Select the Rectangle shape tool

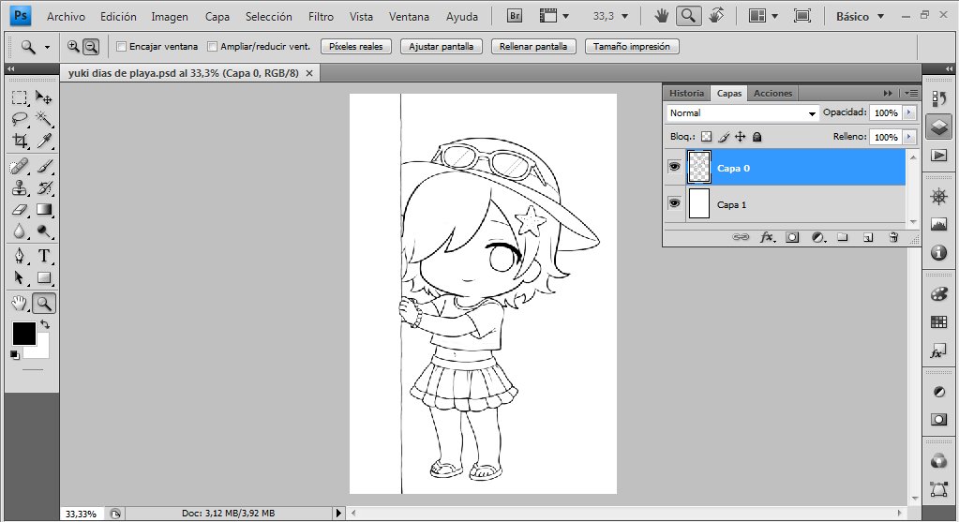pos(43,277)
